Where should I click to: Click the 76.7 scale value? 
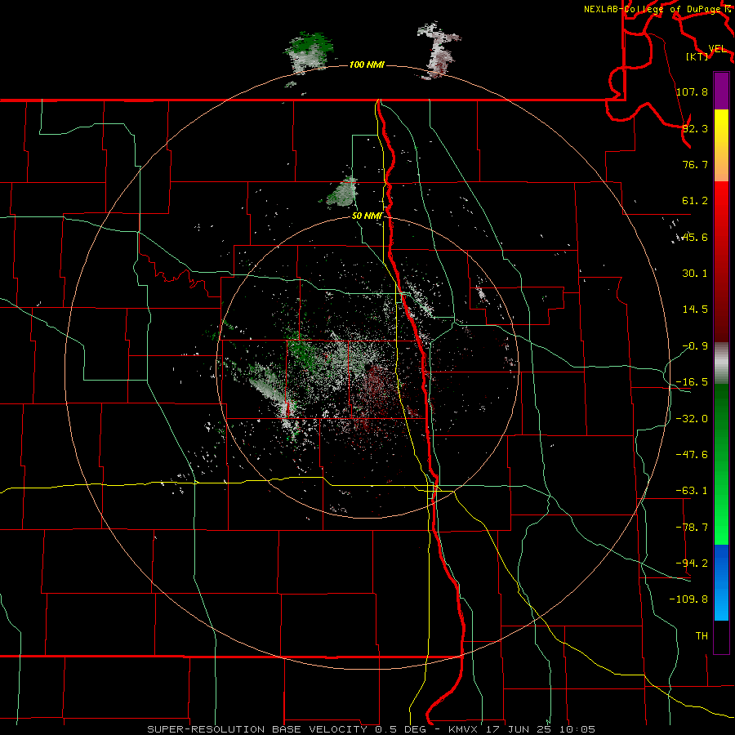coord(695,164)
